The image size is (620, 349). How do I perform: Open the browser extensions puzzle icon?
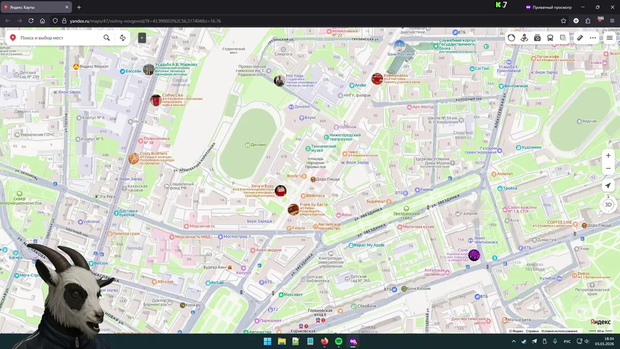[588, 21]
